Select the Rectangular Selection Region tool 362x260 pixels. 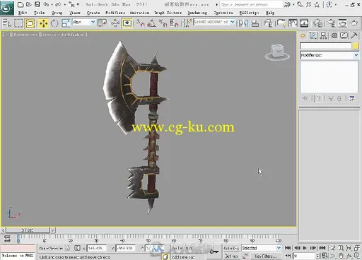18,23
